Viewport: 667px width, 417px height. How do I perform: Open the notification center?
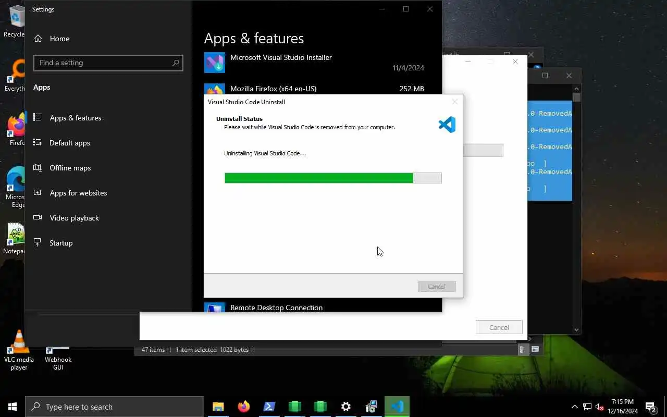coord(650,407)
